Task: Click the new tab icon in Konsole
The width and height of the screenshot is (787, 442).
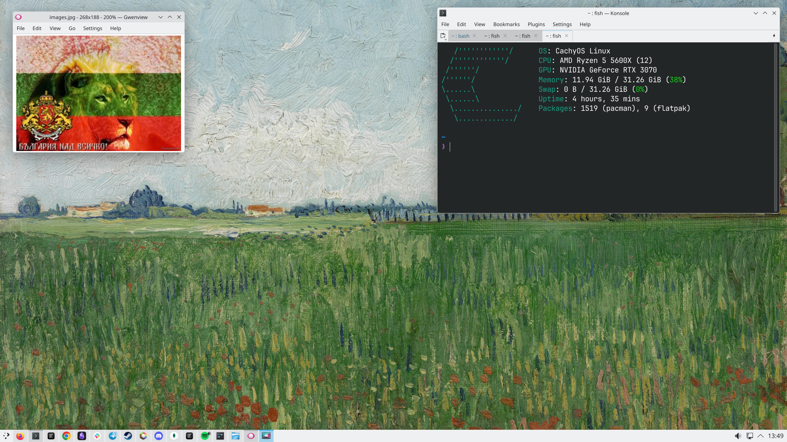Action: [x=443, y=36]
